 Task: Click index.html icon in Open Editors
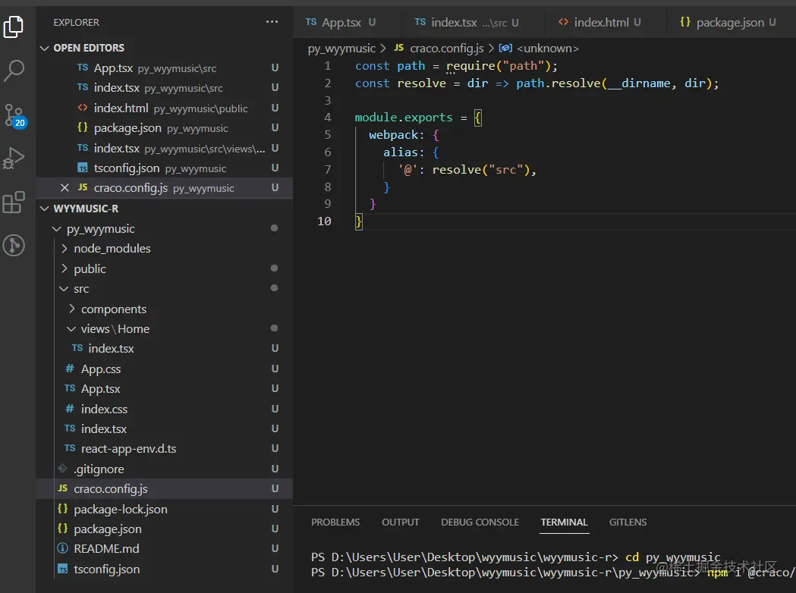(82, 108)
